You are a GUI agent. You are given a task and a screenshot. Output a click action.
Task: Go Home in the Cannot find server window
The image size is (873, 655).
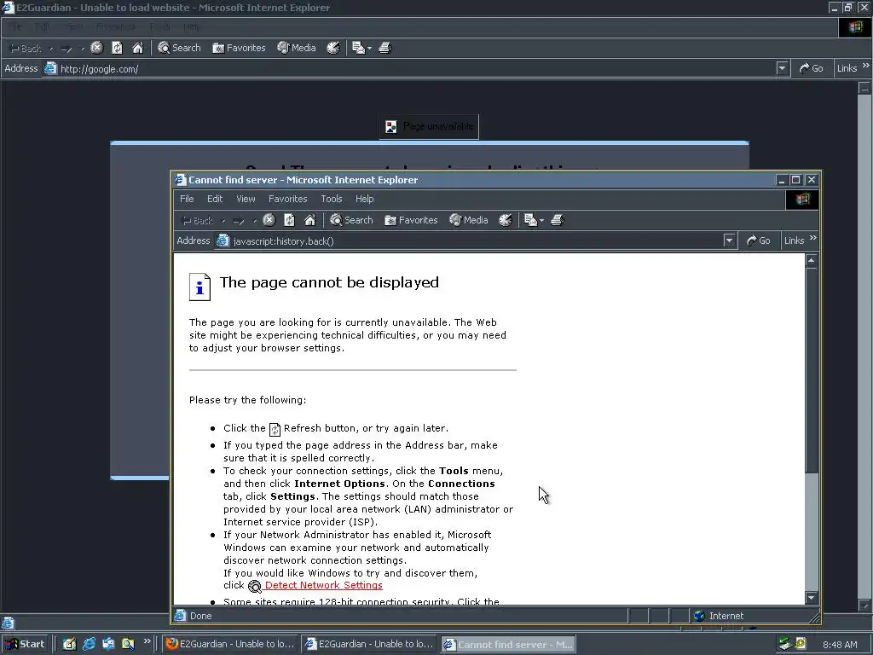(309, 220)
